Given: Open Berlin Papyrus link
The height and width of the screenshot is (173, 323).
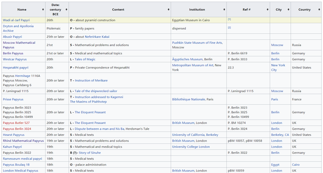Looking at the screenshot, I should pyautogui.click(x=13, y=53).
